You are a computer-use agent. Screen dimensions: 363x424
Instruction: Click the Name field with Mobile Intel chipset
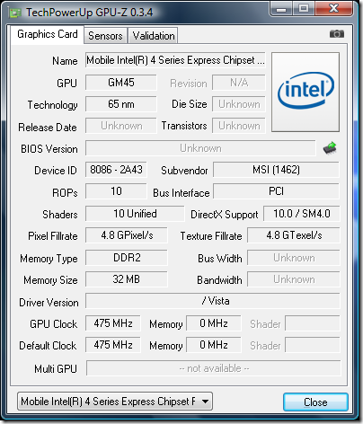[175, 60]
